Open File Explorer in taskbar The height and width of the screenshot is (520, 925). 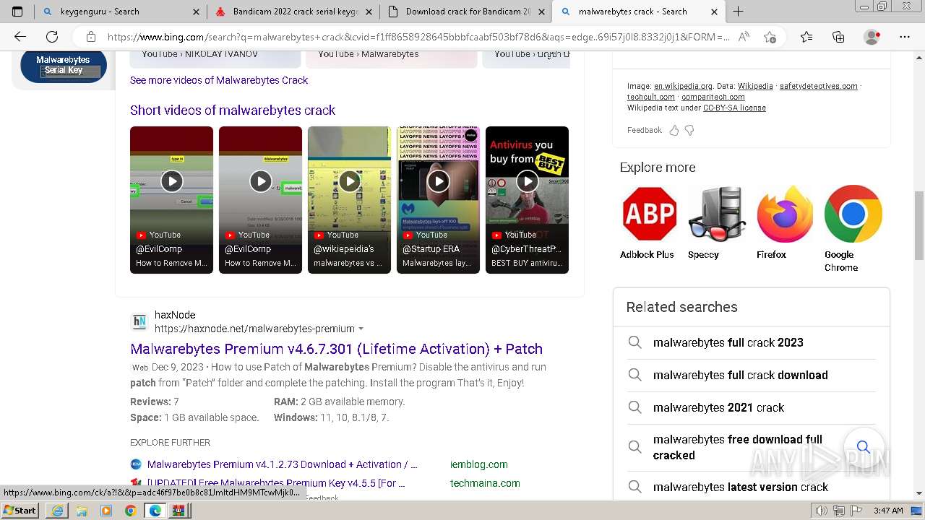(x=82, y=511)
